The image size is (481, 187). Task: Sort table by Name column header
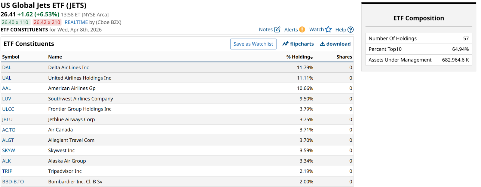pyautogui.click(x=55, y=57)
